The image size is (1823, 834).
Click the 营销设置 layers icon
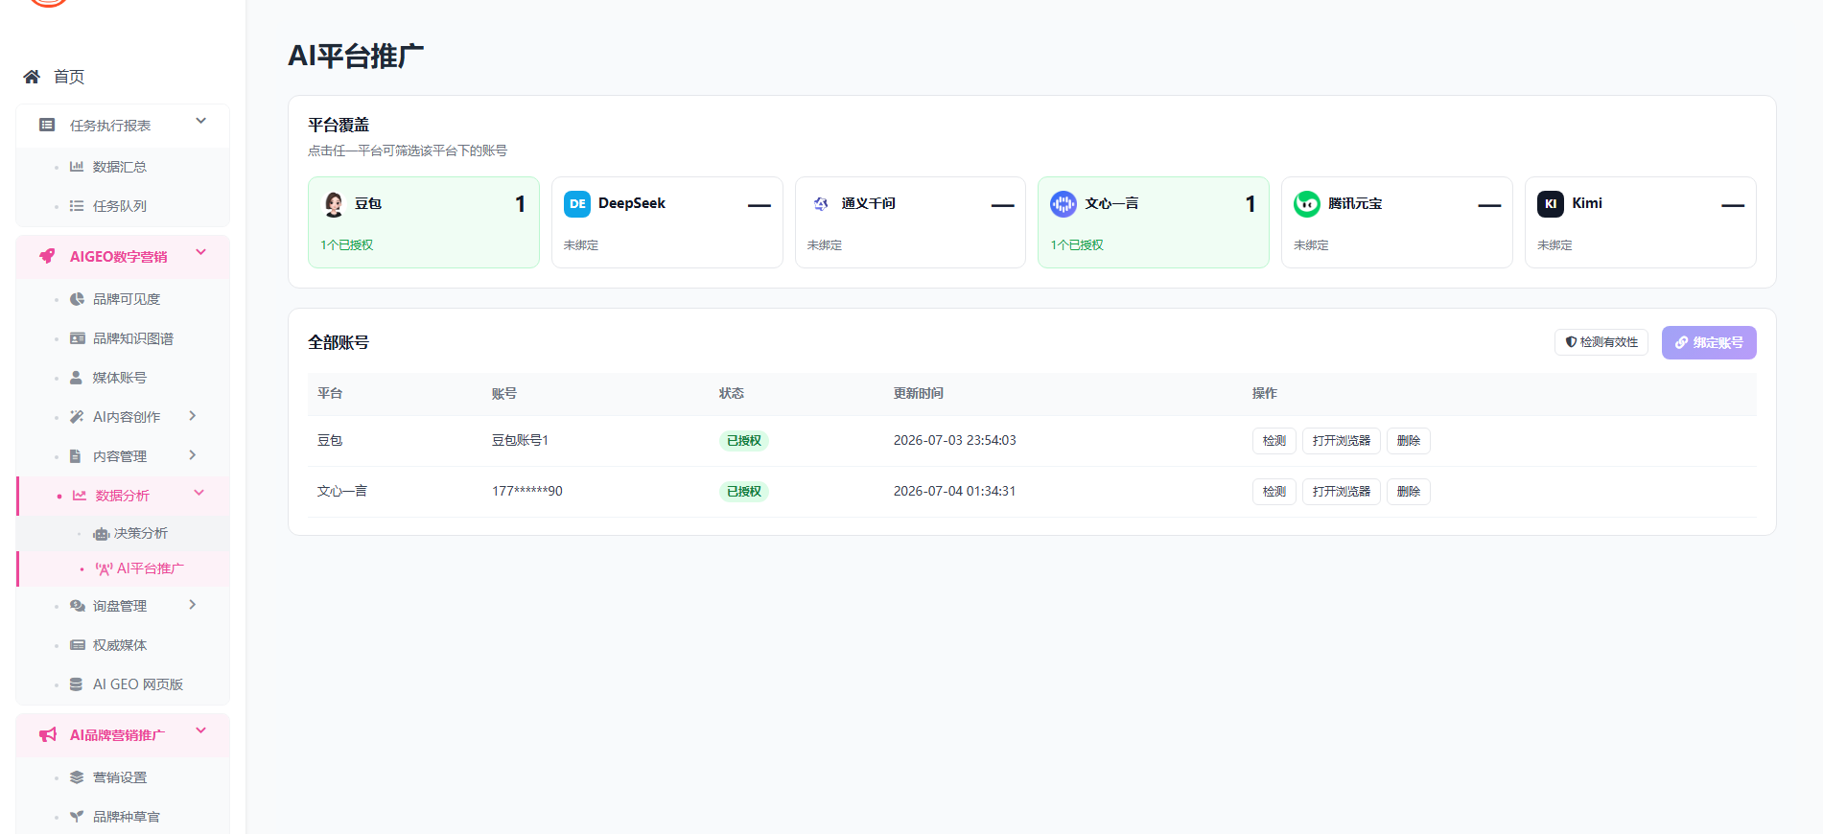(77, 777)
